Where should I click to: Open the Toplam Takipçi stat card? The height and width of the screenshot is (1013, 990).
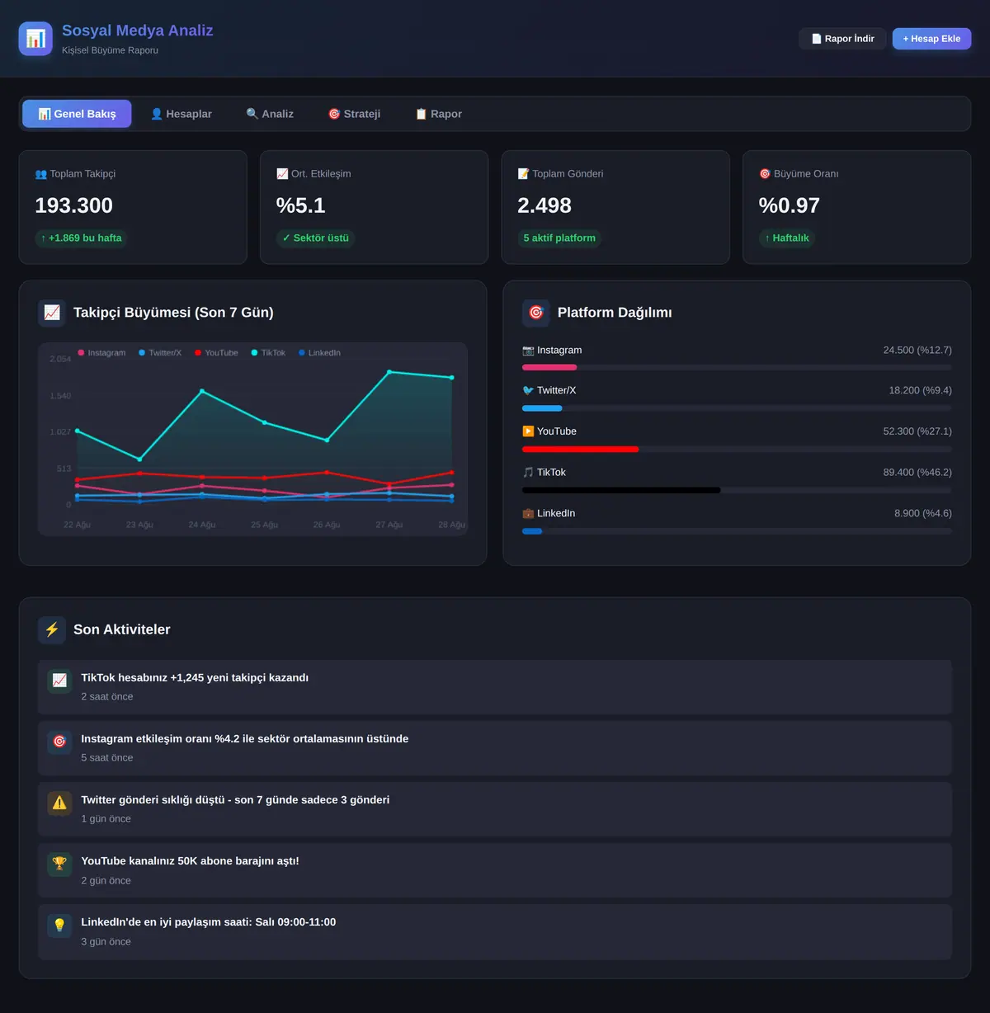(x=133, y=207)
